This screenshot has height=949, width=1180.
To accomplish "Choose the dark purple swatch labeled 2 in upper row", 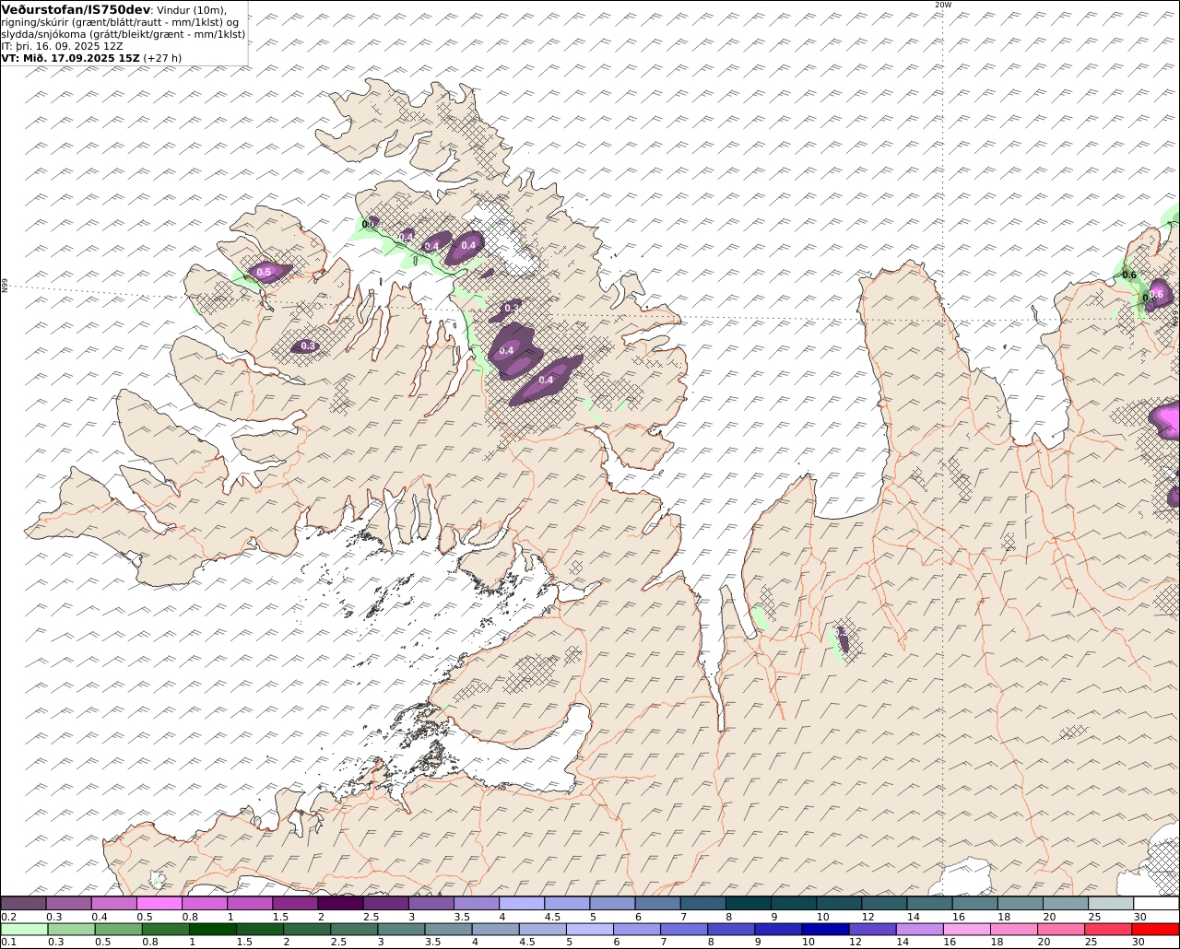I will click(x=340, y=903).
